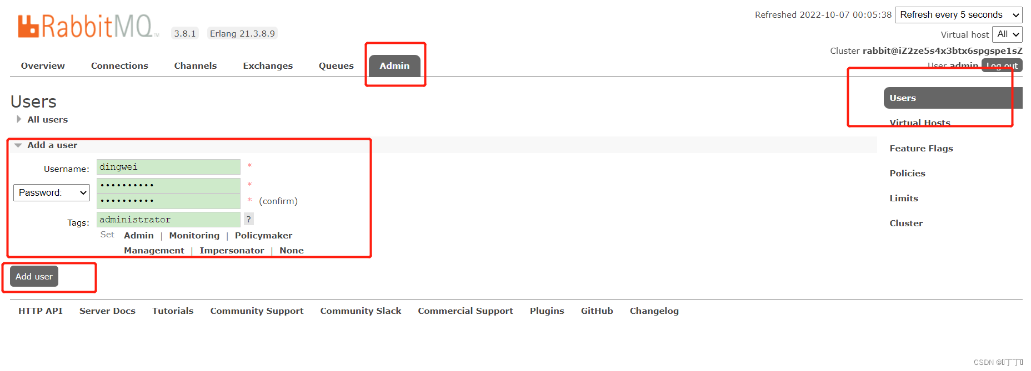Image resolution: width=1031 pixels, height=371 pixels.
Task: Click the RabbitMQ logo
Action: (88, 26)
